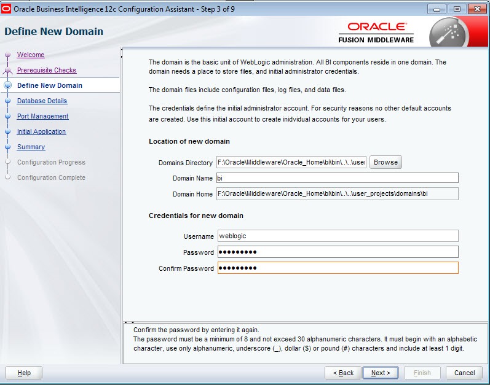Open Help for this step
The height and width of the screenshot is (385, 490).
[24, 373]
